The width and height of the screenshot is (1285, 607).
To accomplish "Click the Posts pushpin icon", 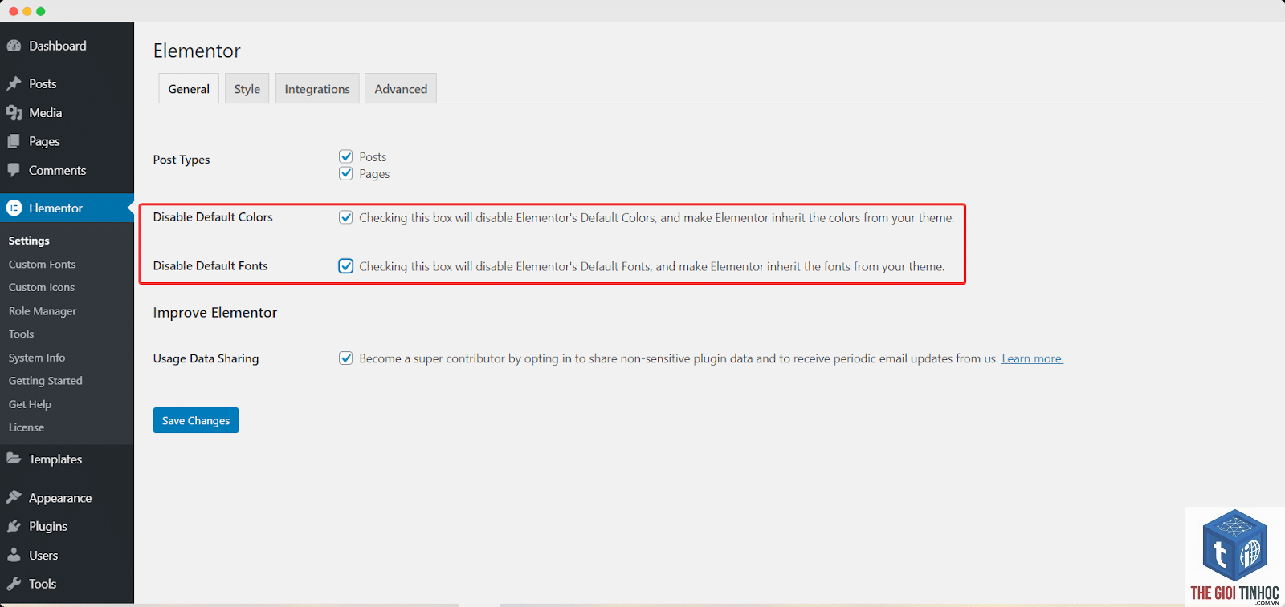I will [x=14, y=83].
